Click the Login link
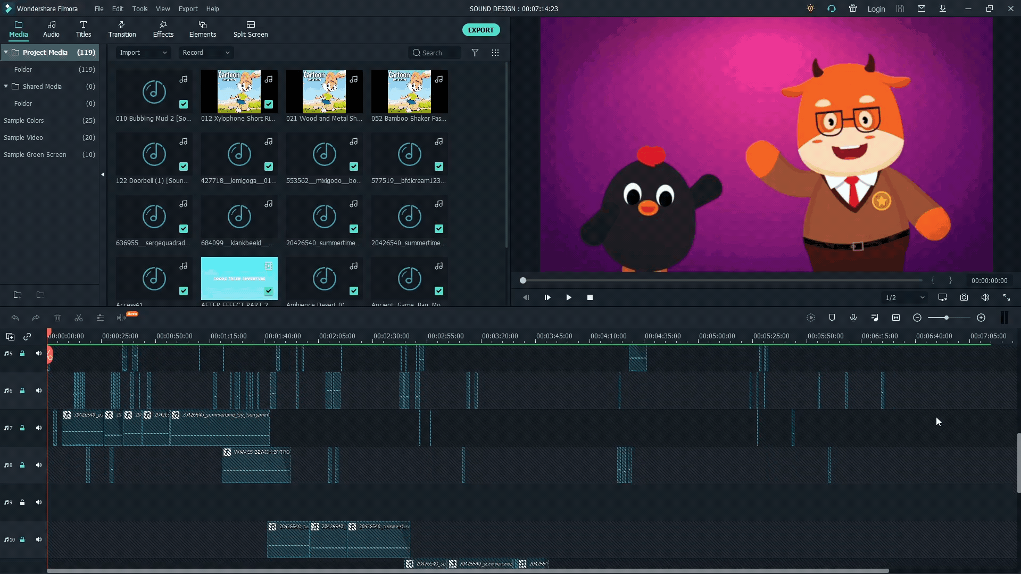1021x574 pixels. 876,9
